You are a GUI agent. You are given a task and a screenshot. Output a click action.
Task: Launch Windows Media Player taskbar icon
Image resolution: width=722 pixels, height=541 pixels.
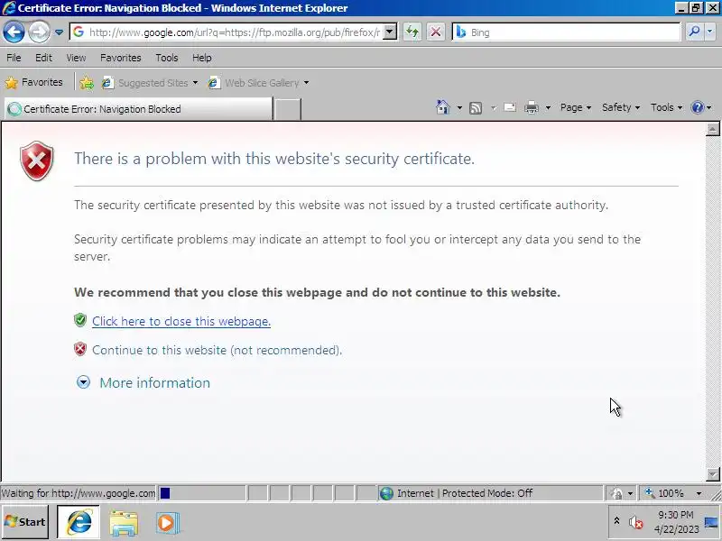[167, 523]
